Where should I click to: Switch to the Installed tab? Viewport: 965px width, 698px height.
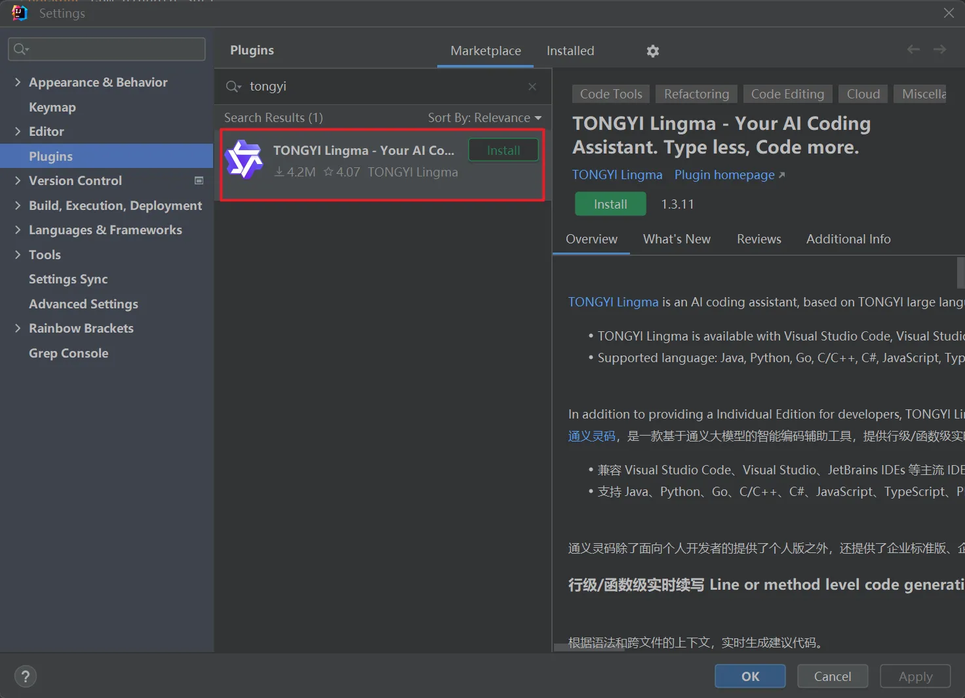[570, 51]
